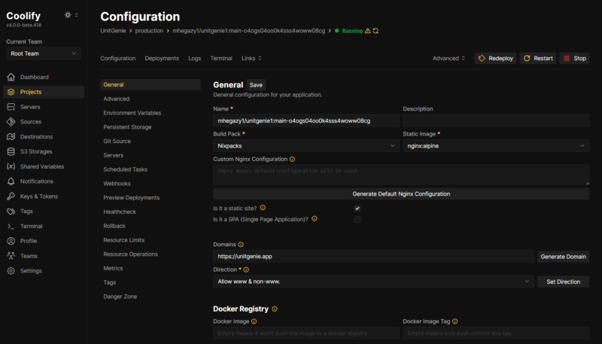
Task: Click the Save button
Action: [x=256, y=85]
